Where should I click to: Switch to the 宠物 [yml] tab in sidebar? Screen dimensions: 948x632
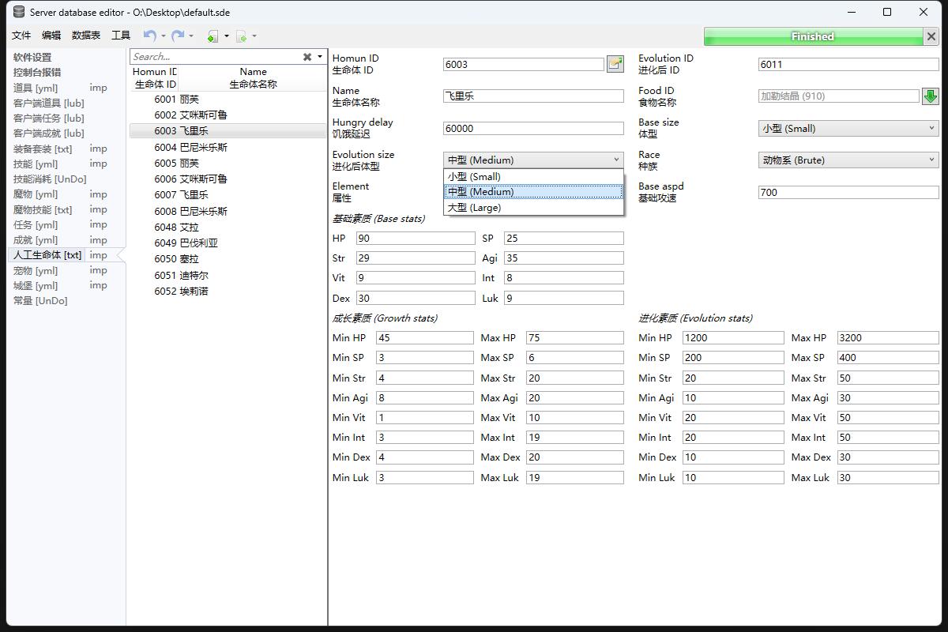pos(36,270)
